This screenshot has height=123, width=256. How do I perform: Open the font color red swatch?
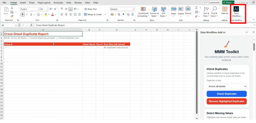(x=52, y=14)
